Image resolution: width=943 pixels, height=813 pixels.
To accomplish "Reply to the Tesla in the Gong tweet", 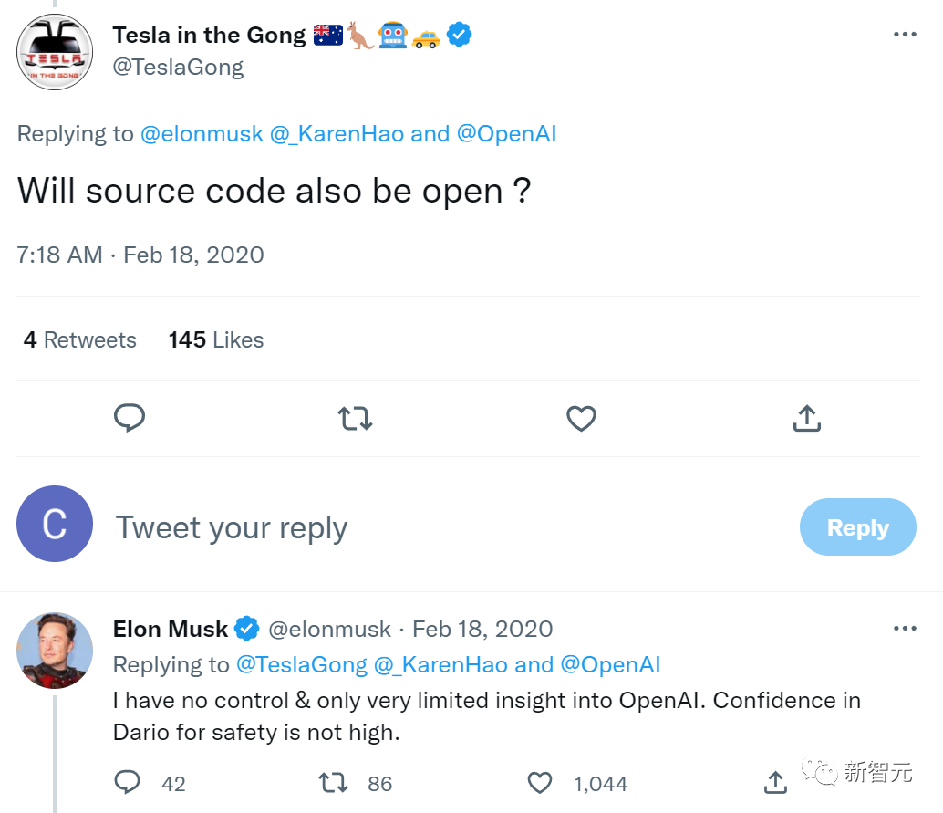I will click(130, 419).
